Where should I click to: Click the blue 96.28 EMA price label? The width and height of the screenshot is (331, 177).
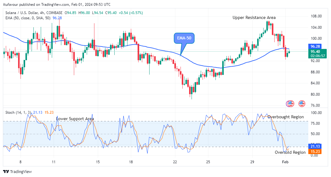tap(315, 46)
